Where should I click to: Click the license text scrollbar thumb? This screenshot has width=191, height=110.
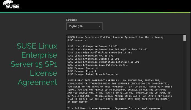pyautogui.click(x=184, y=38)
